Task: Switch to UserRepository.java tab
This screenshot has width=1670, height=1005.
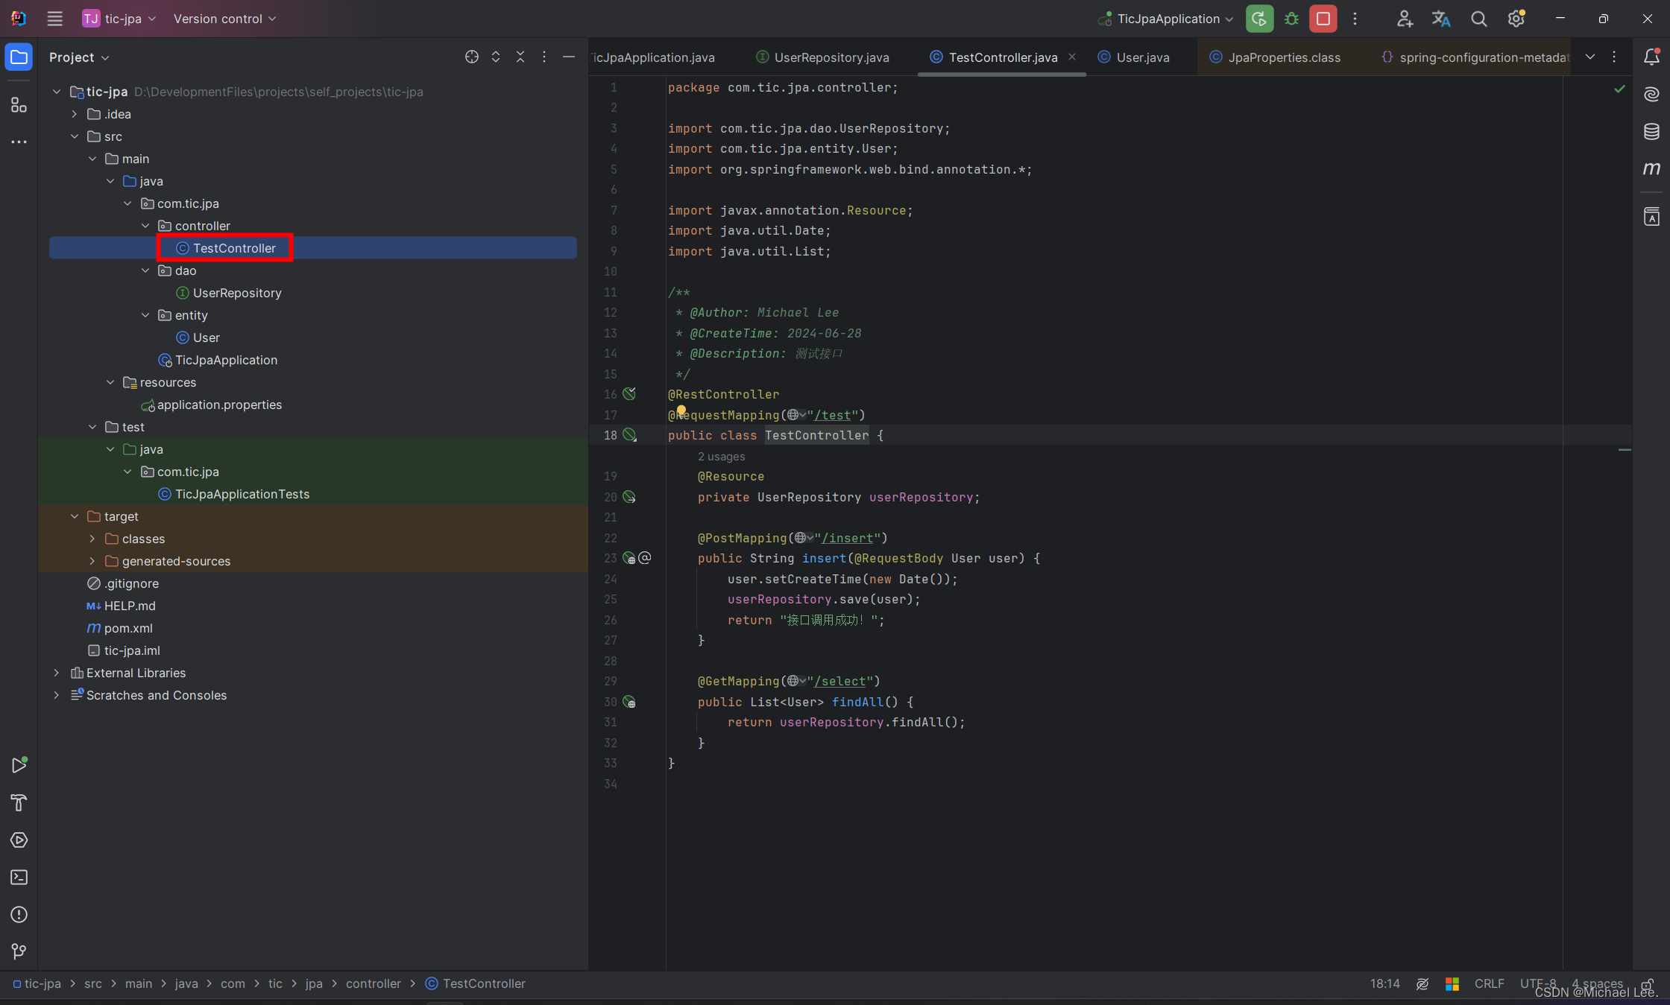Action: point(831,57)
